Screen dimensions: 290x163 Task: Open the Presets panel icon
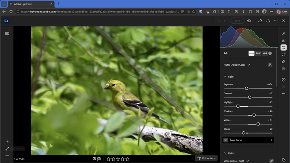[x=284, y=40]
